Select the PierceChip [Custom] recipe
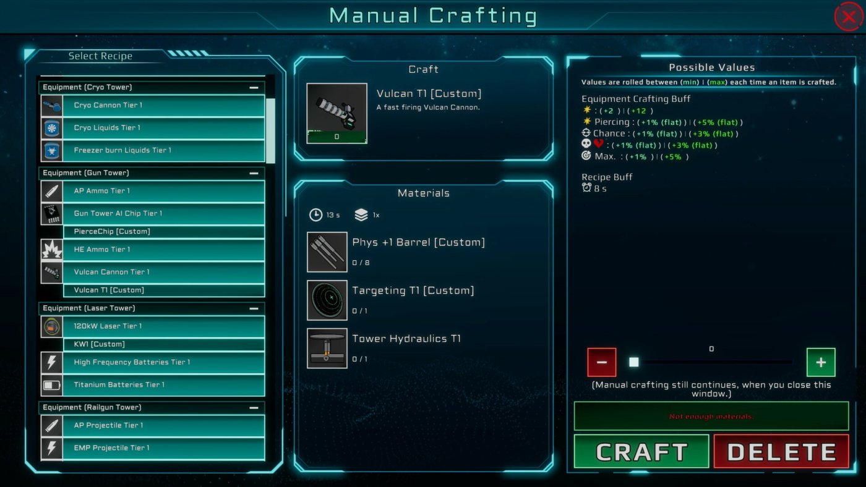This screenshot has width=866, height=487. pos(164,232)
